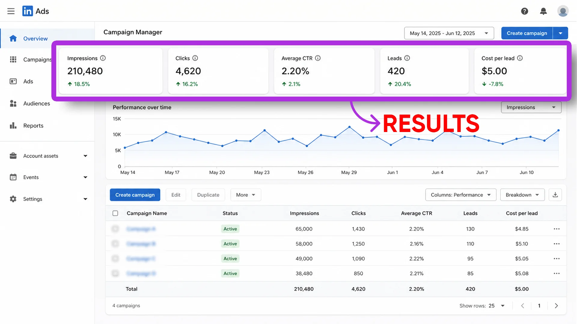Click the Impressions info icon
This screenshot has height=324, width=577.
pos(103,58)
